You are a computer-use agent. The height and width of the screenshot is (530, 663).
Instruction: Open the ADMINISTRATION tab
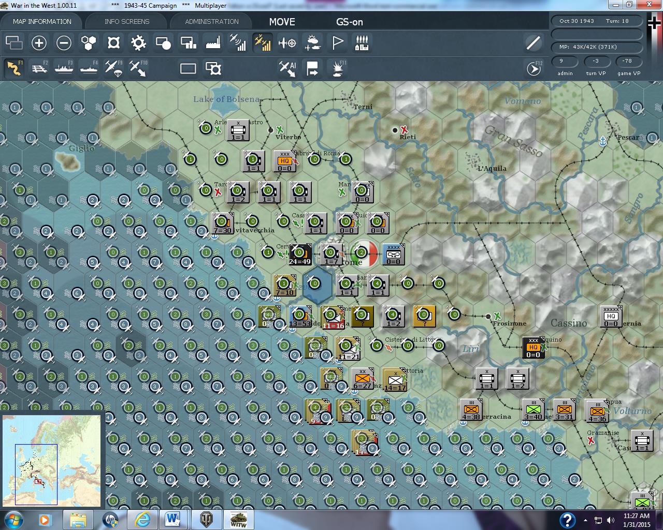coord(212,21)
